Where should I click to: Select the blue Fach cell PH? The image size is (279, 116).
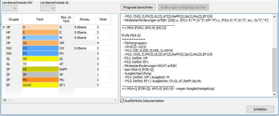[40, 53]
